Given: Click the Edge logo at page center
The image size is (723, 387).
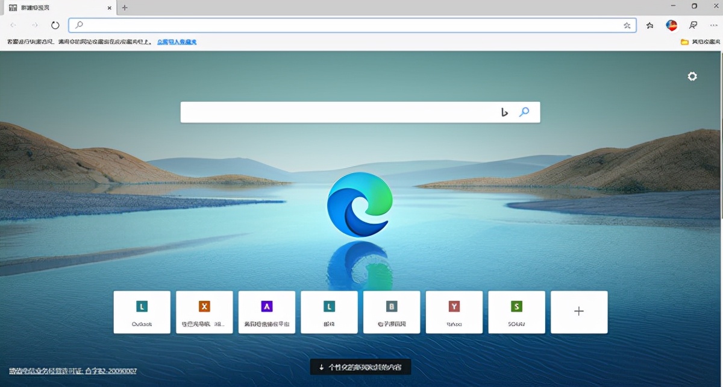Looking at the screenshot, I should point(360,204).
